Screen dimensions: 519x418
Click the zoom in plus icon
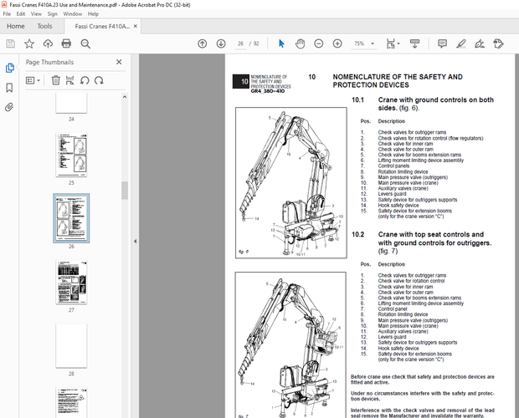(338, 43)
